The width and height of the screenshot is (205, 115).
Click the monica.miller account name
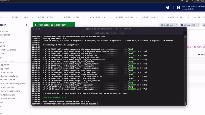point(193,6)
